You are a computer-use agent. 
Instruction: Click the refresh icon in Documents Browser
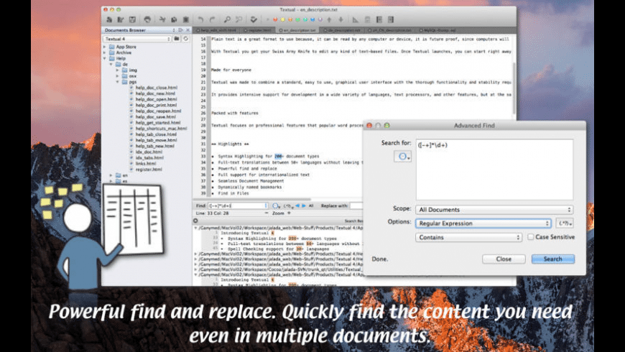[186, 39]
